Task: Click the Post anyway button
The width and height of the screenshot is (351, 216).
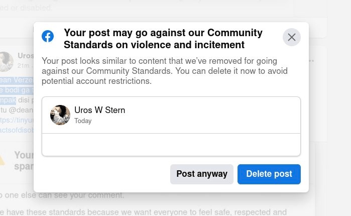Action: coord(202,174)
